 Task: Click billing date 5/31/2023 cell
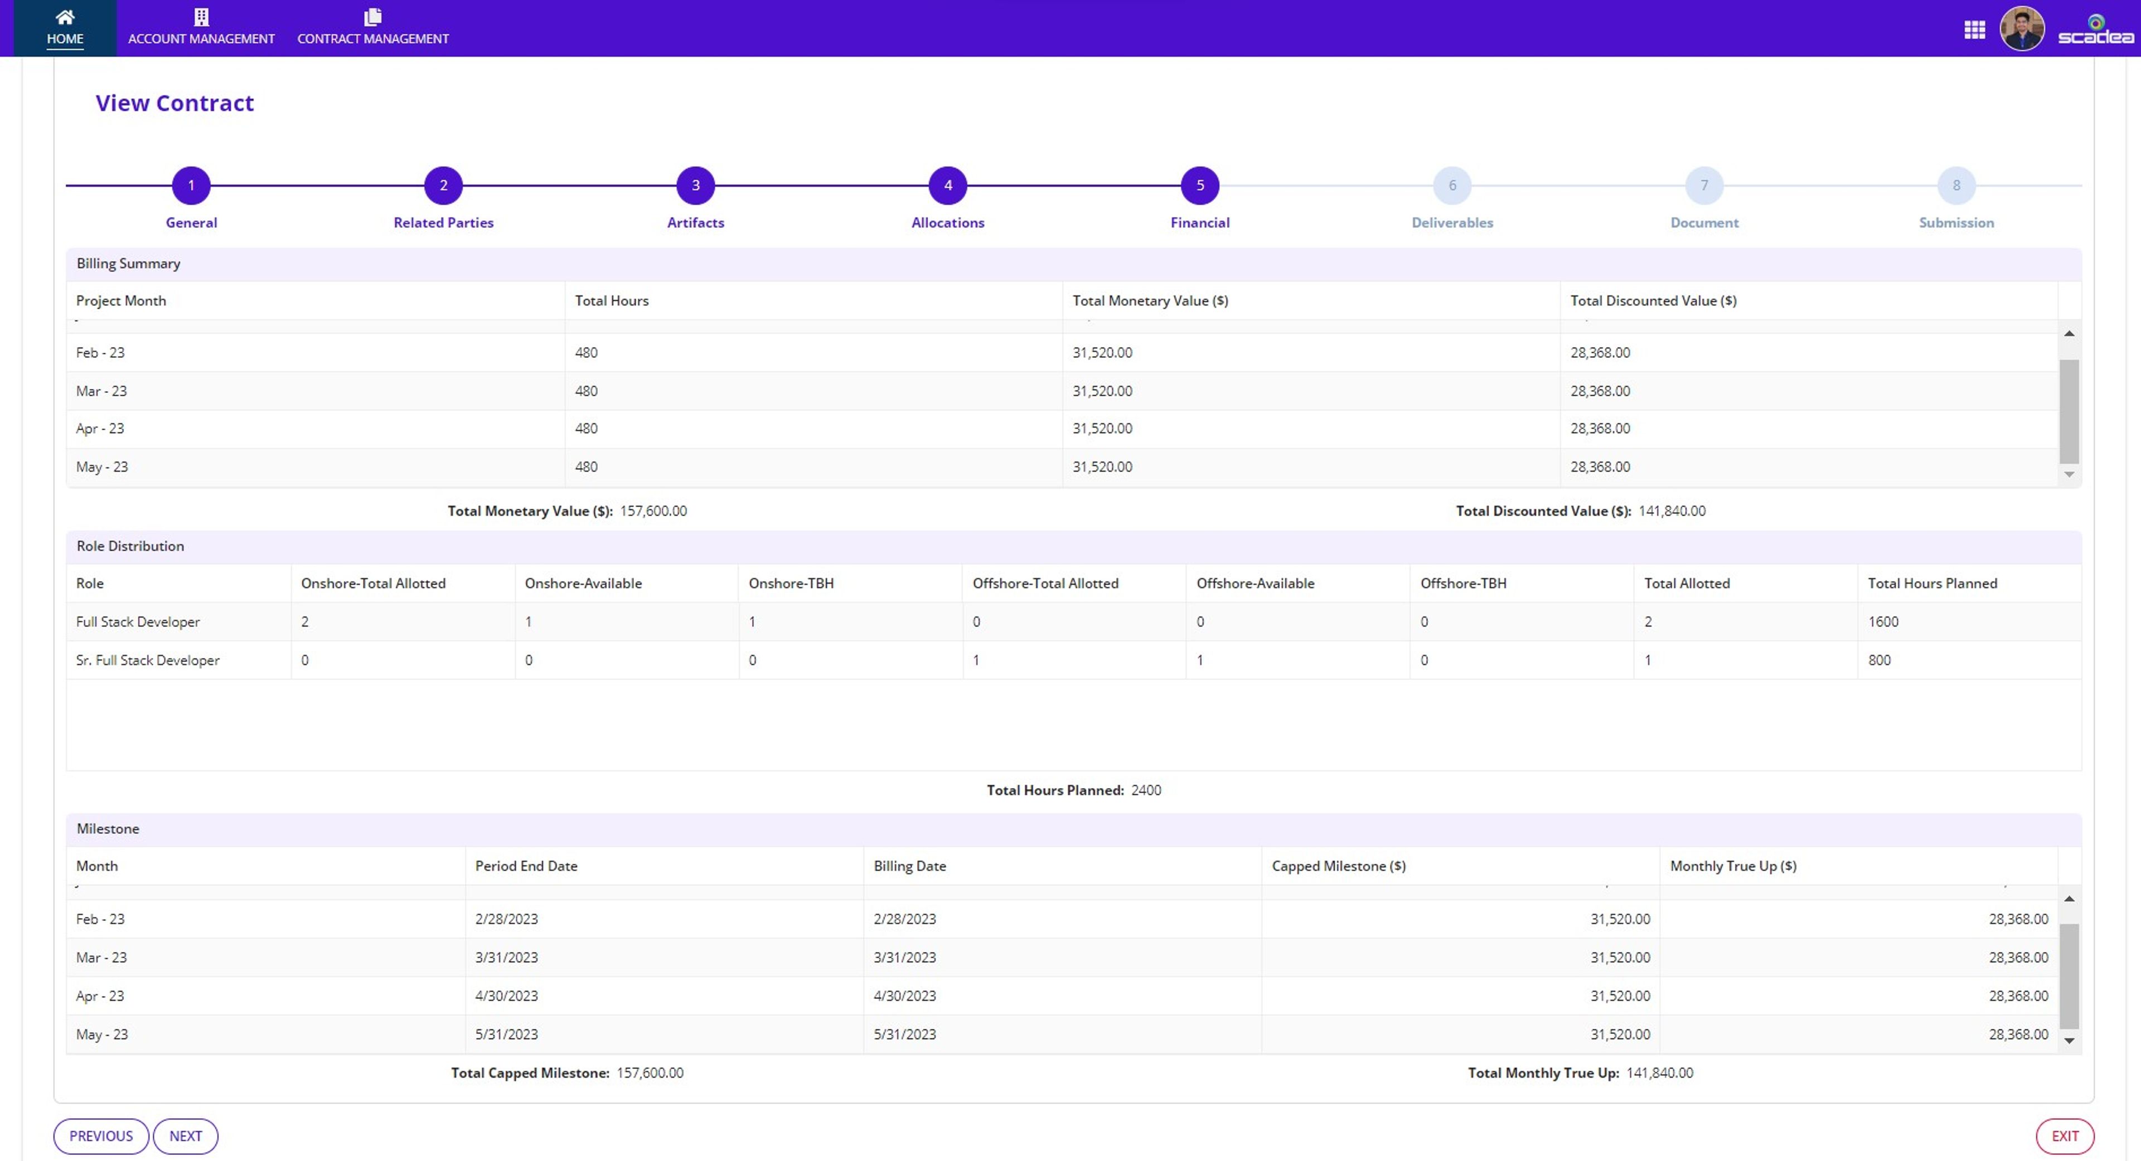pyautogui.click(x=1063, y=1034)
